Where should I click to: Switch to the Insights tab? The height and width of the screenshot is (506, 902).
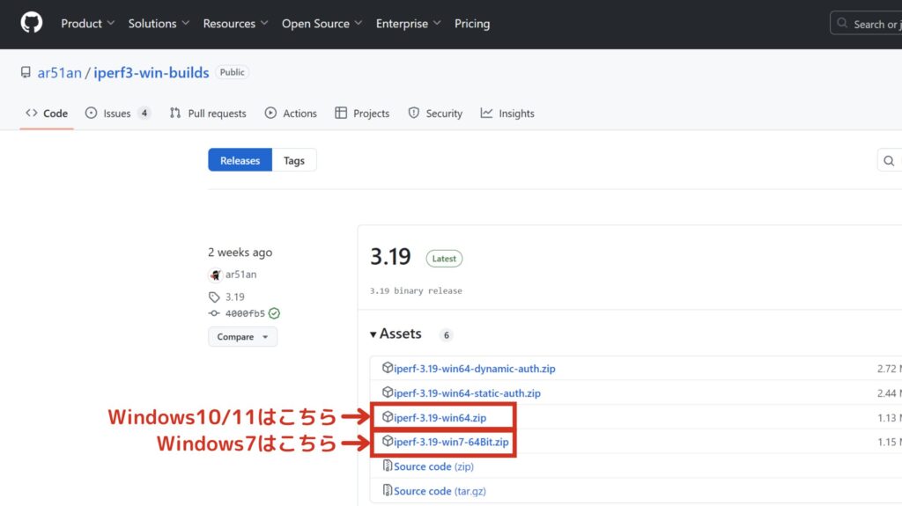507,114
